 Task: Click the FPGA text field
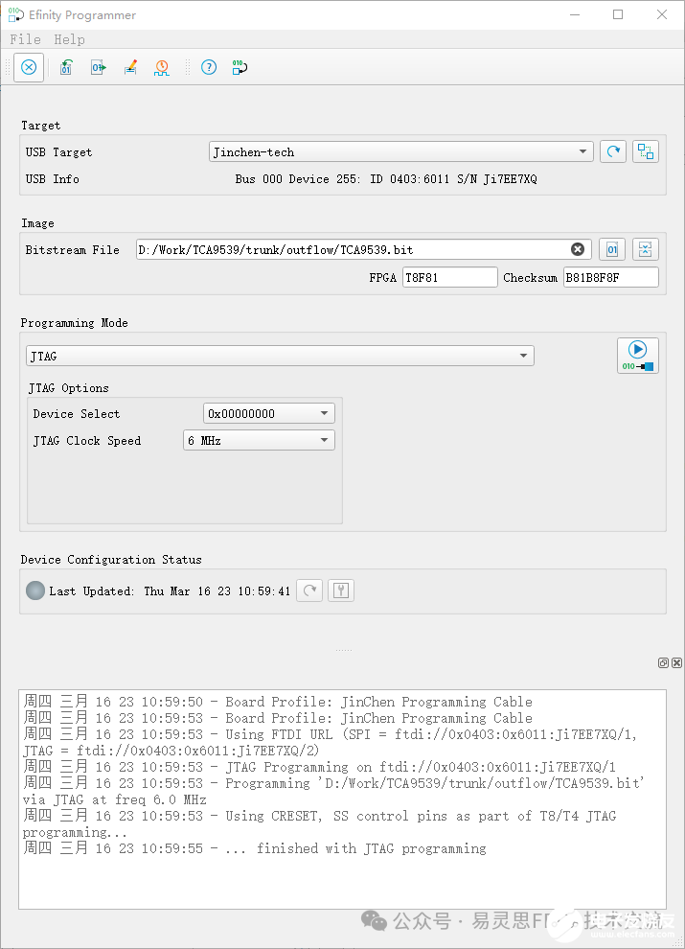(x=449, y=278)
